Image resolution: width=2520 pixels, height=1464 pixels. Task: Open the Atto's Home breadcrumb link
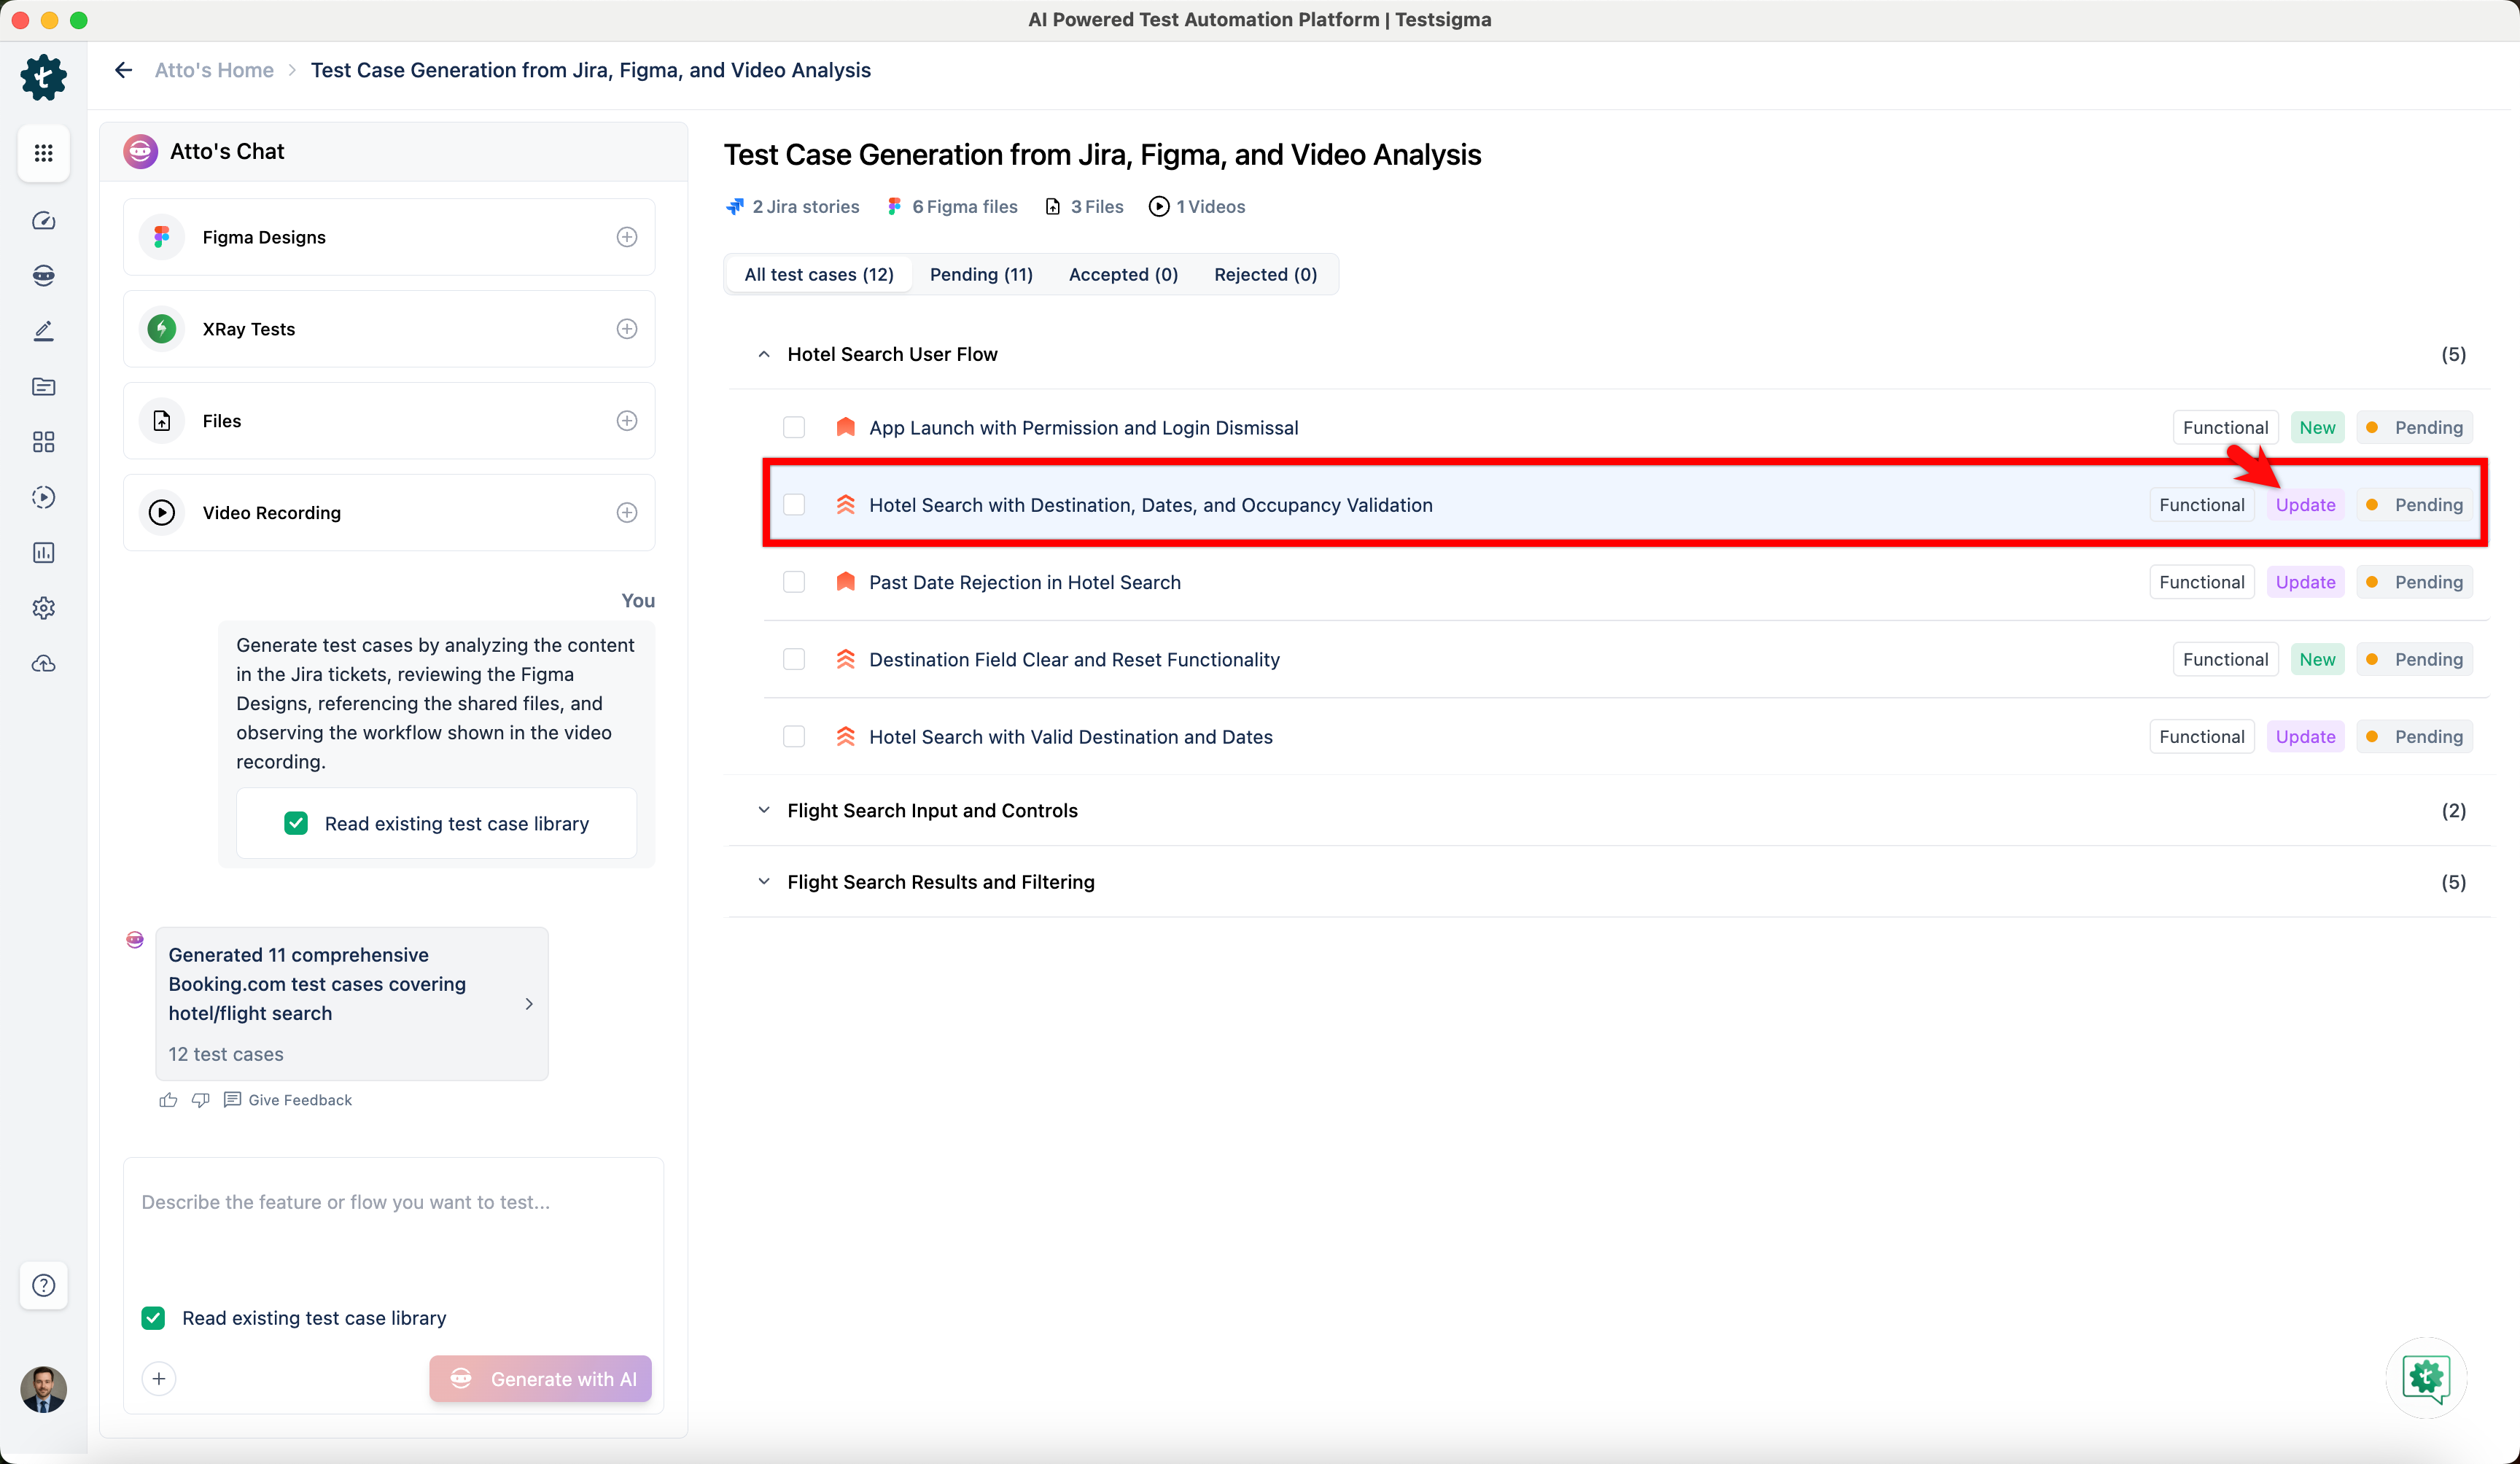[x=214, y=70]
